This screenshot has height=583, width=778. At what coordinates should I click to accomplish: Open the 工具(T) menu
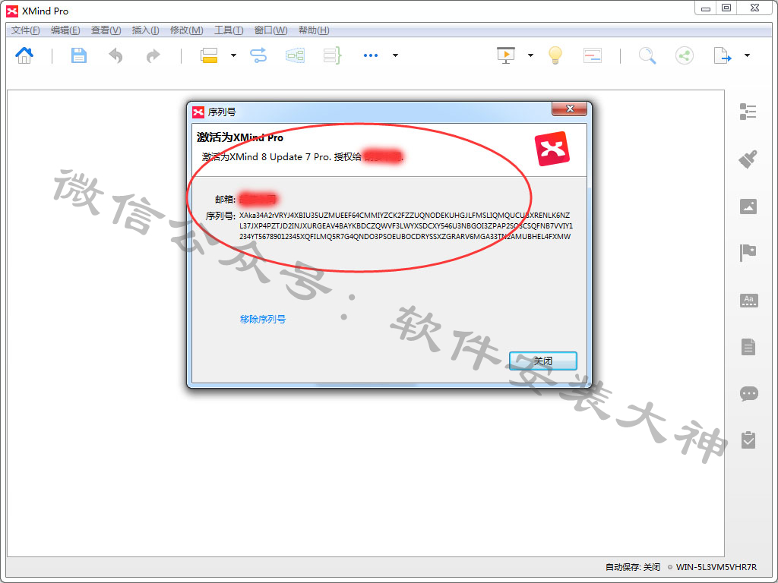coord(229,30)
